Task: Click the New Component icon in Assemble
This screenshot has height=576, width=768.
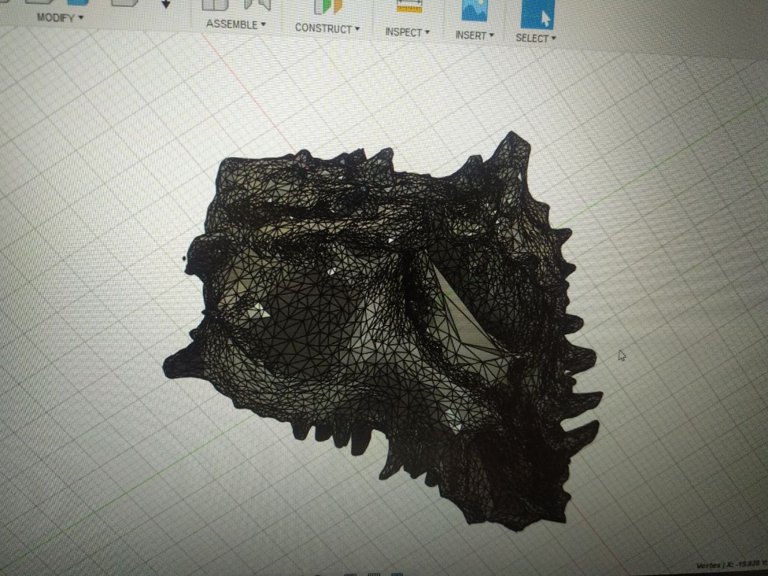Action: point(215,5)
